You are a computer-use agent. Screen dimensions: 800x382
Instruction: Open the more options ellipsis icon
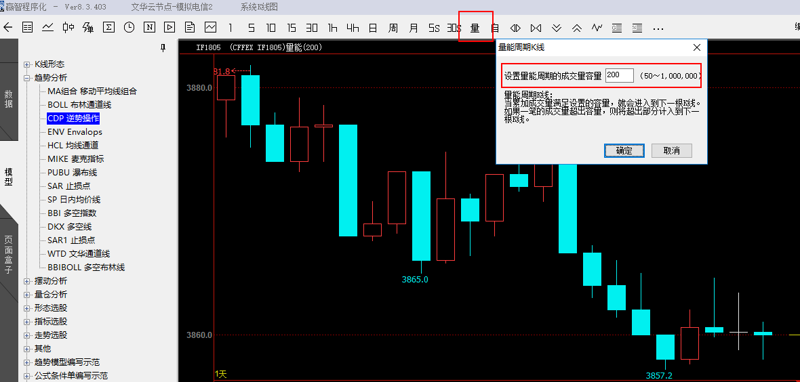658,28
